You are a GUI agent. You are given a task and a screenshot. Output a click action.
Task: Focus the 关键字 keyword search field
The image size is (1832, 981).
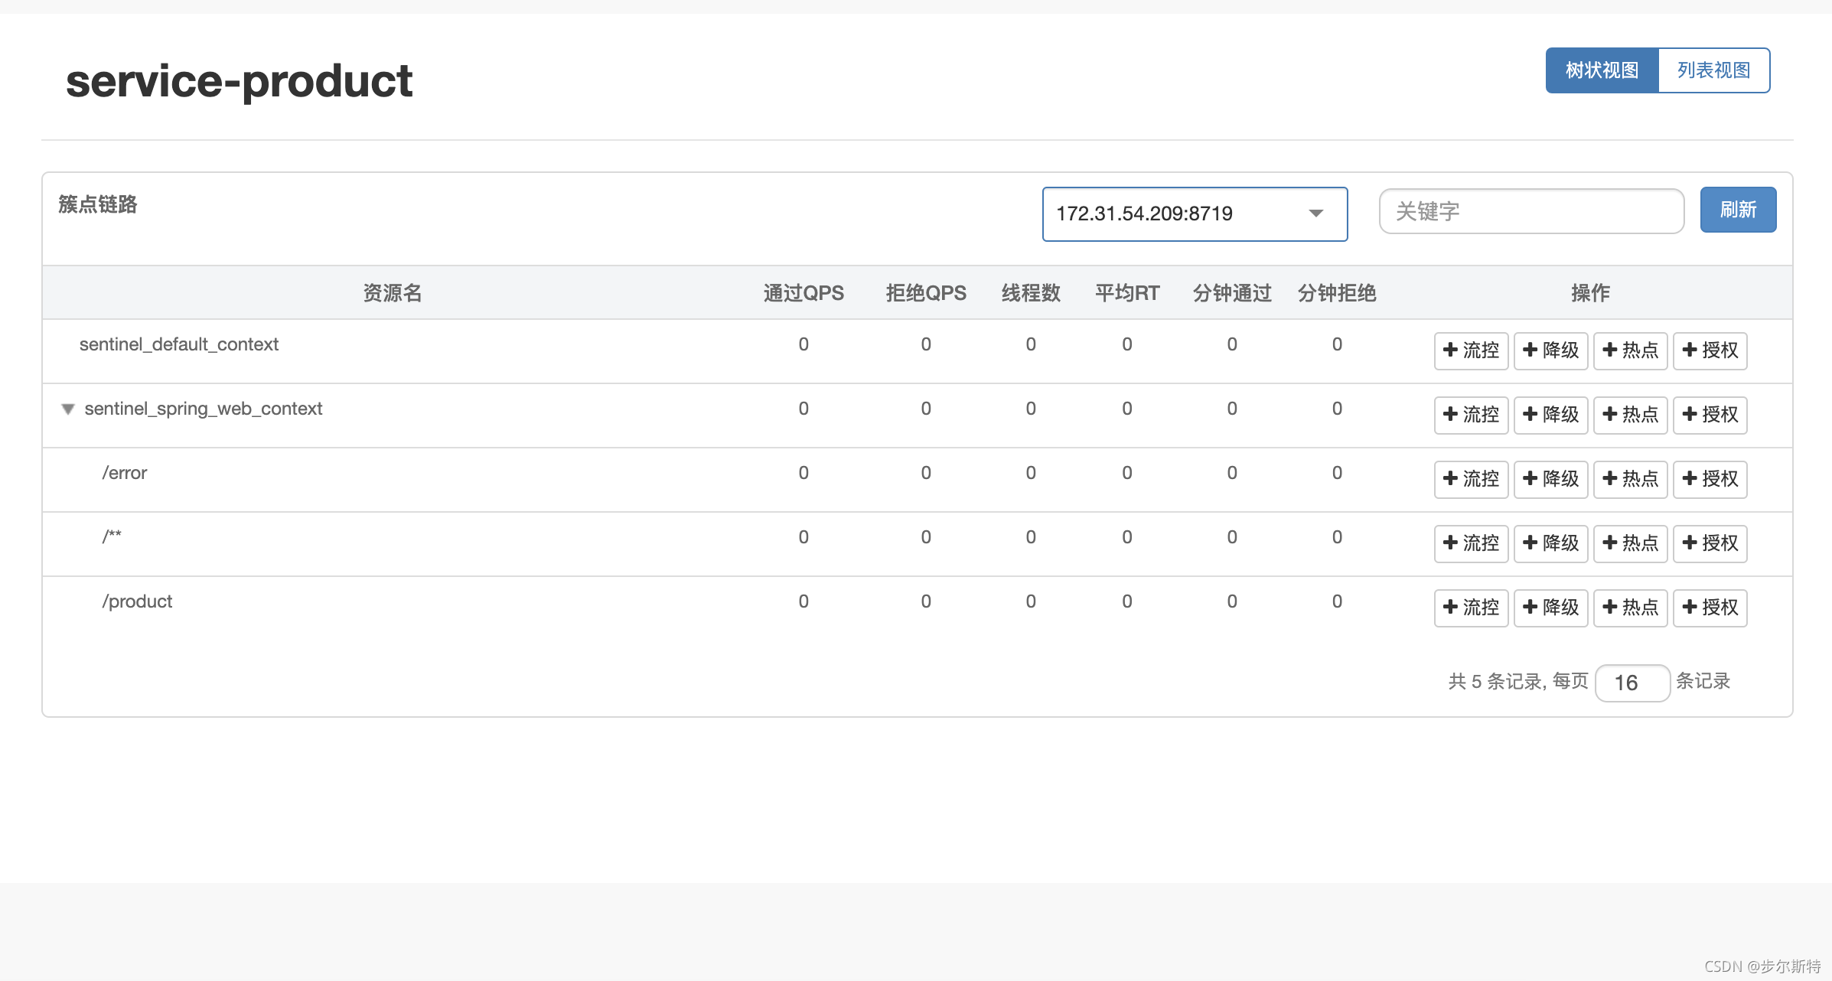1530,211
